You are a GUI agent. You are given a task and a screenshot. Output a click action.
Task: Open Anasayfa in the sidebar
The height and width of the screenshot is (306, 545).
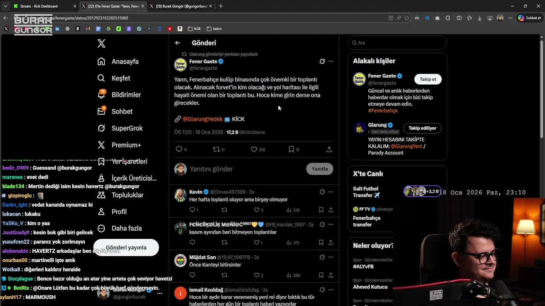(x=118, y=61)
